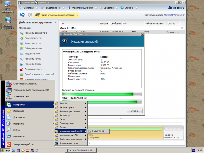Screen dimensions: 204x153
Task: Click the Acronis Disk Director 12 taskbar button
Action: [81, 150]
